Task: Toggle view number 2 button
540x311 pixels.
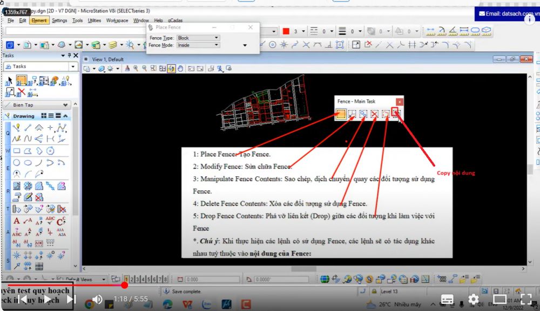Action: point(132,279)
